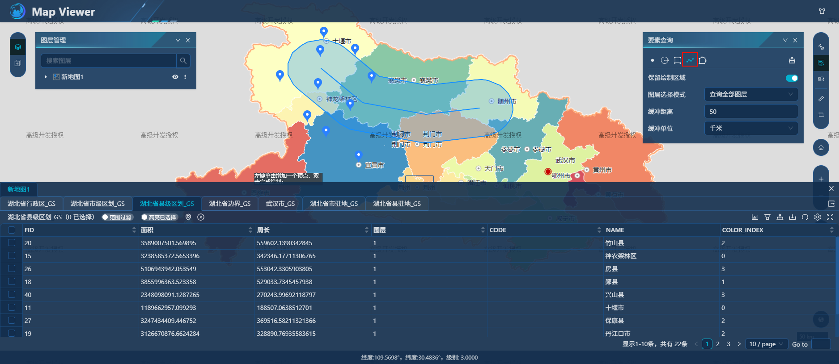Click the home extent button
The height and width of the screenshot is (364, 839).
[821, 147]
